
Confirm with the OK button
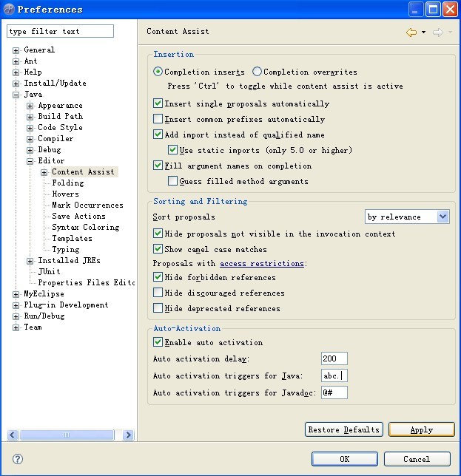coord(345,459)
